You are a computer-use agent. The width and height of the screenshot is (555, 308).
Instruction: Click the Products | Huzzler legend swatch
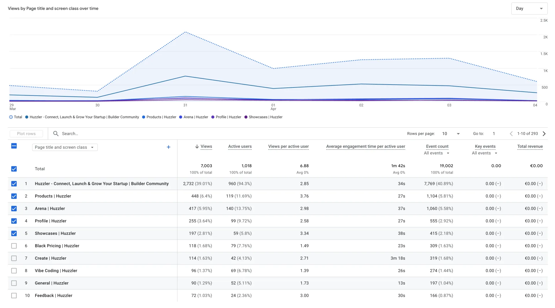[x=143, y=117]
